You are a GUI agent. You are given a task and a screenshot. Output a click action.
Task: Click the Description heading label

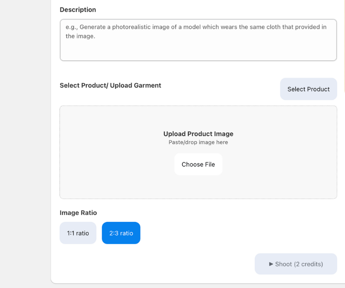tap(78, 9)
